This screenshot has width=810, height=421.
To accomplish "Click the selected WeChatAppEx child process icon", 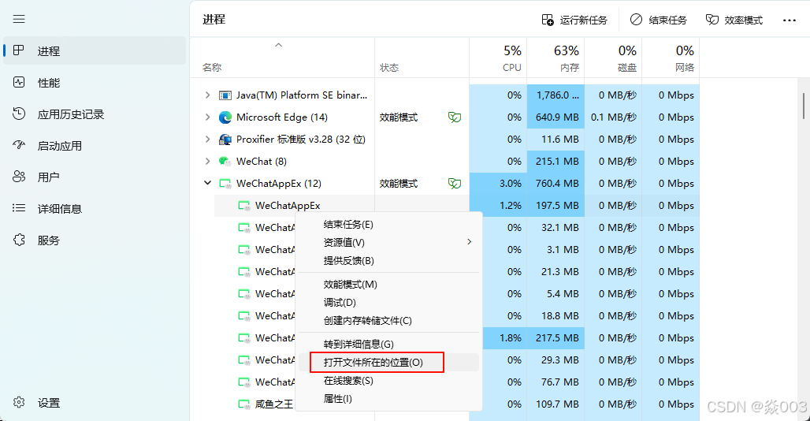I will tap(243, 206).
